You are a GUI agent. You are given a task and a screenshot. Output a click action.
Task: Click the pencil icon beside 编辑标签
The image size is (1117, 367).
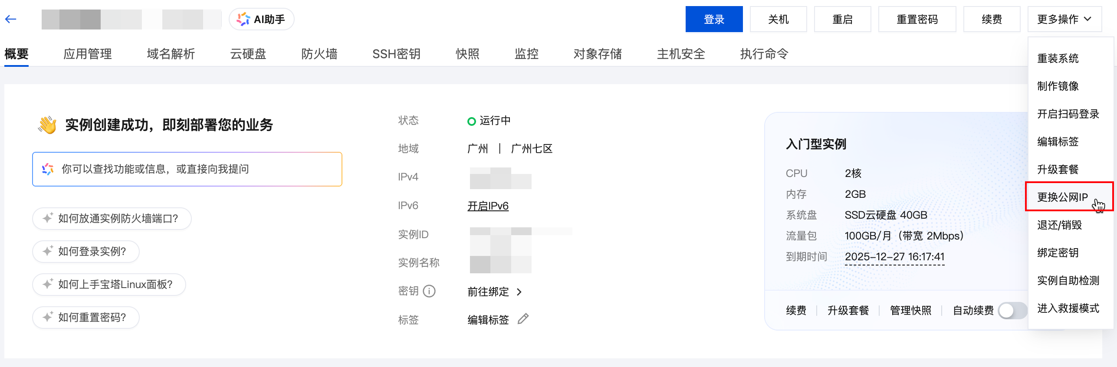click(523, 319)
